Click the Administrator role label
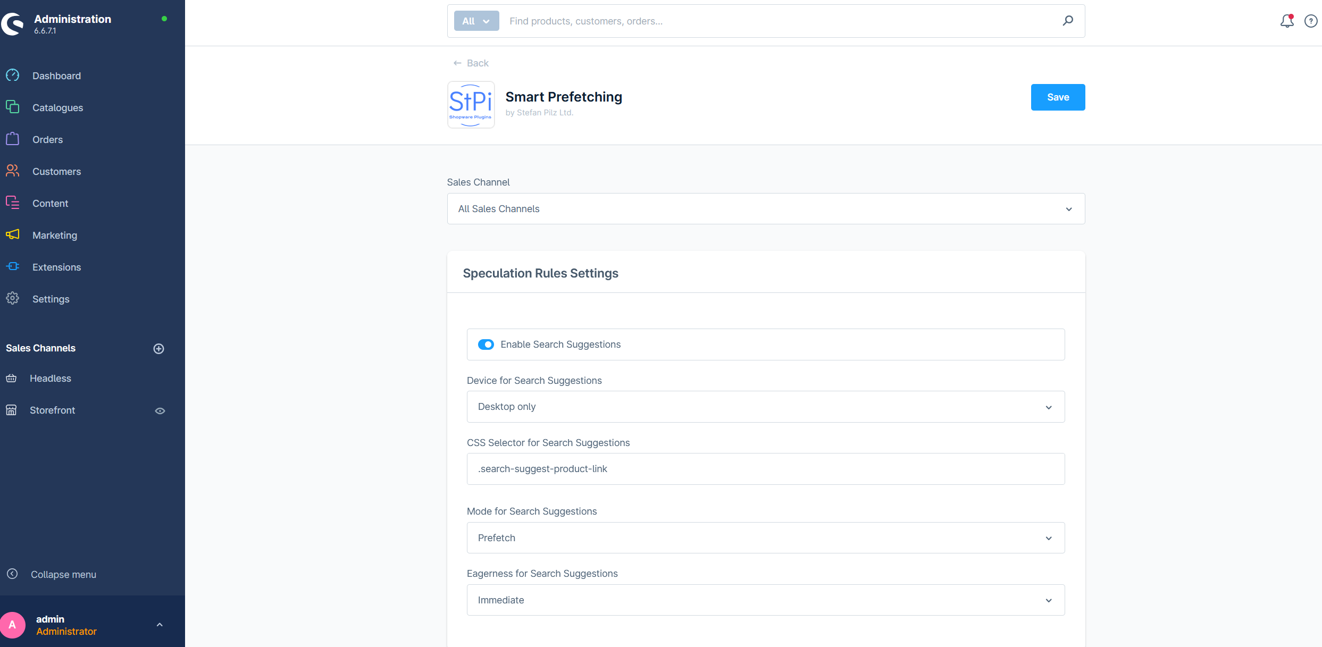This screenshot has width=1322, height=647. click(66, 632)
